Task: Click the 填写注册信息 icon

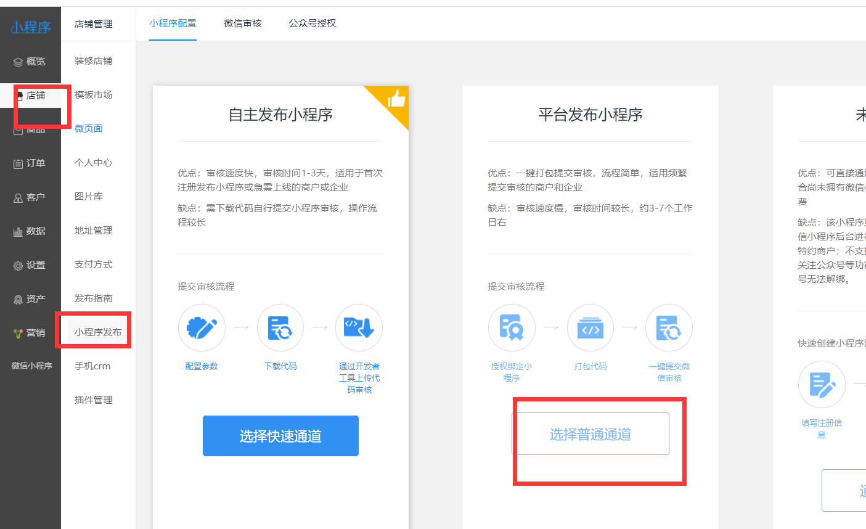Action: coord(822,384)
